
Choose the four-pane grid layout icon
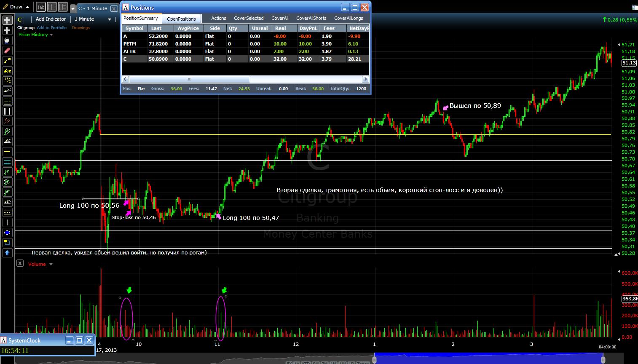pyautogui.click(x=52, y=7)
